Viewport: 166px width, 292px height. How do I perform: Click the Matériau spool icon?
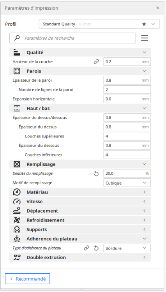[x=17, y=192]
